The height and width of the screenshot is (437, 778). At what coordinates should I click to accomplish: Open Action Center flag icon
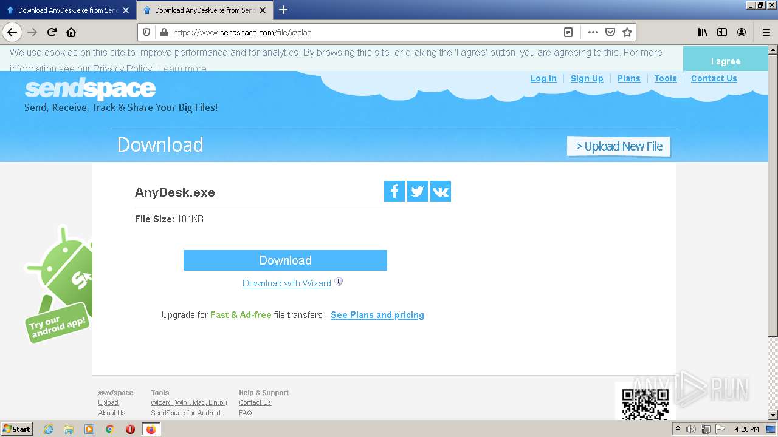(x=720, y=429)
